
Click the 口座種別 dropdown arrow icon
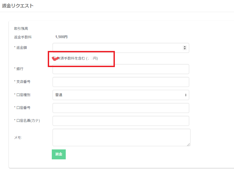185,95
